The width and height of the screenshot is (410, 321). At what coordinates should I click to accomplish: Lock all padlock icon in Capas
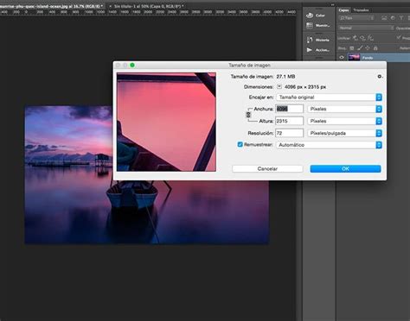click(375, 48)
